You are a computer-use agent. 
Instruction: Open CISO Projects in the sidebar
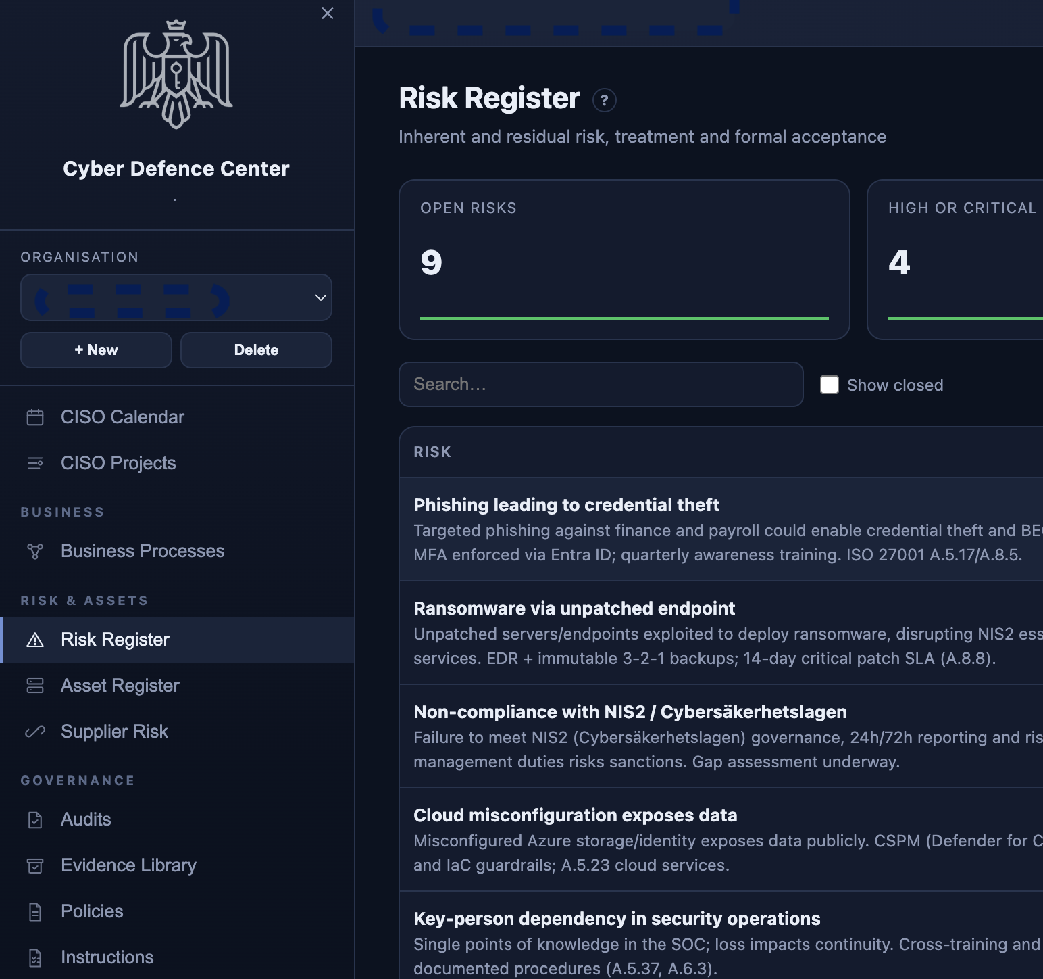click(x=177, y=463)
